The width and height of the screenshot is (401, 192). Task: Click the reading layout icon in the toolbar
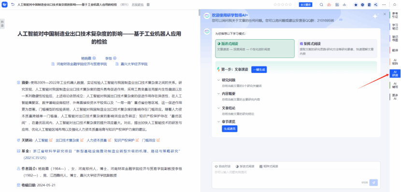coord(337,5)
